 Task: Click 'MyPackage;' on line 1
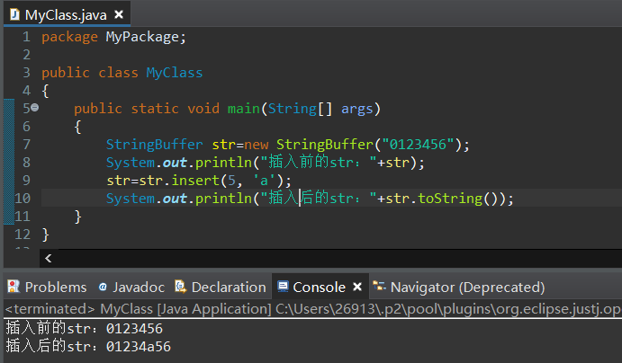click(146, 37)
